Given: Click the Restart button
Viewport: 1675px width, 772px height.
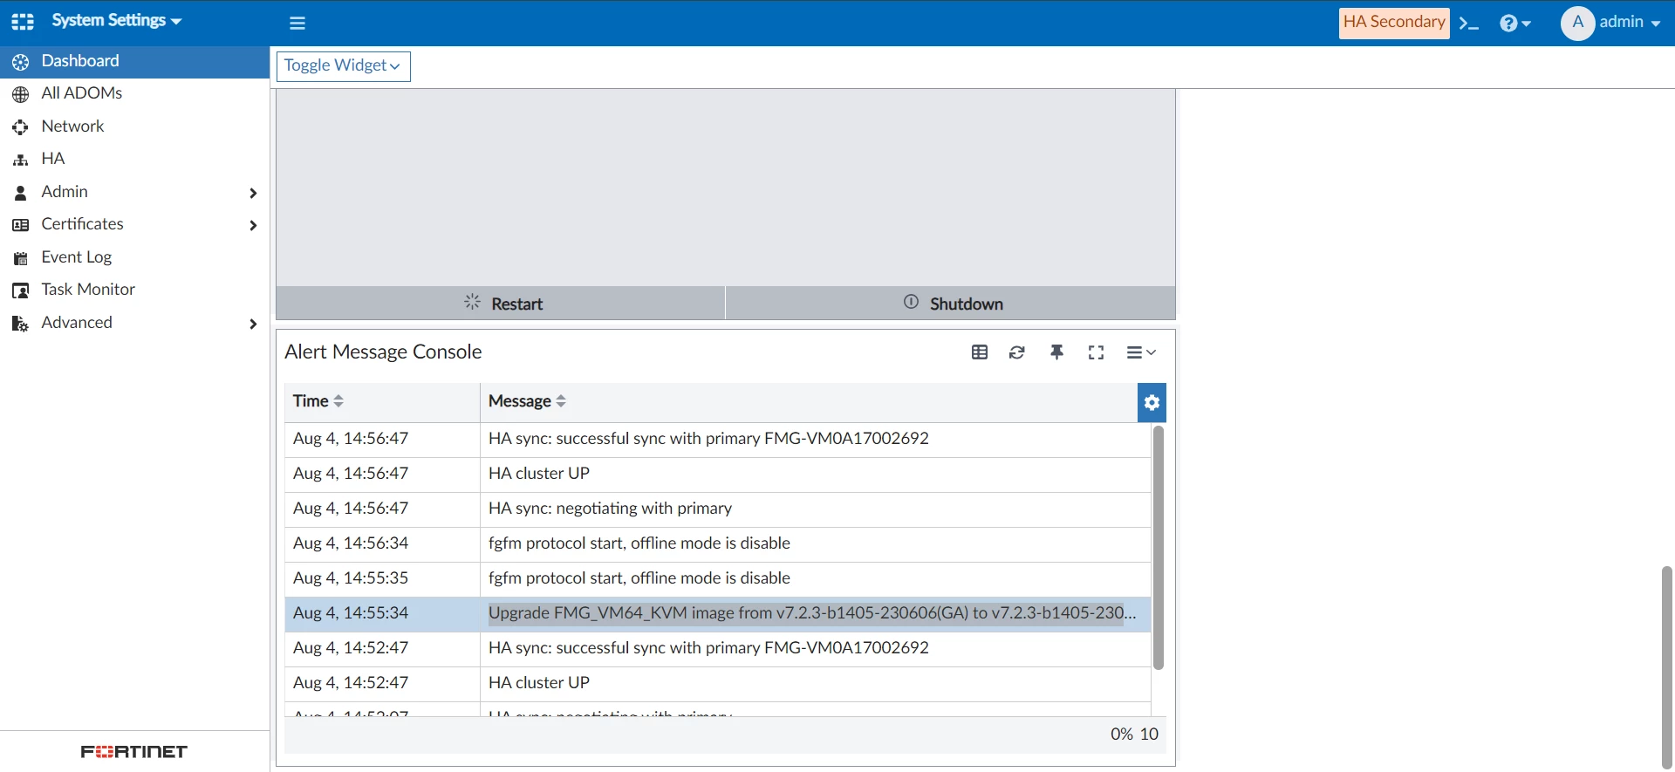Looking at the screenshot, I should click(x=501, y=303).
